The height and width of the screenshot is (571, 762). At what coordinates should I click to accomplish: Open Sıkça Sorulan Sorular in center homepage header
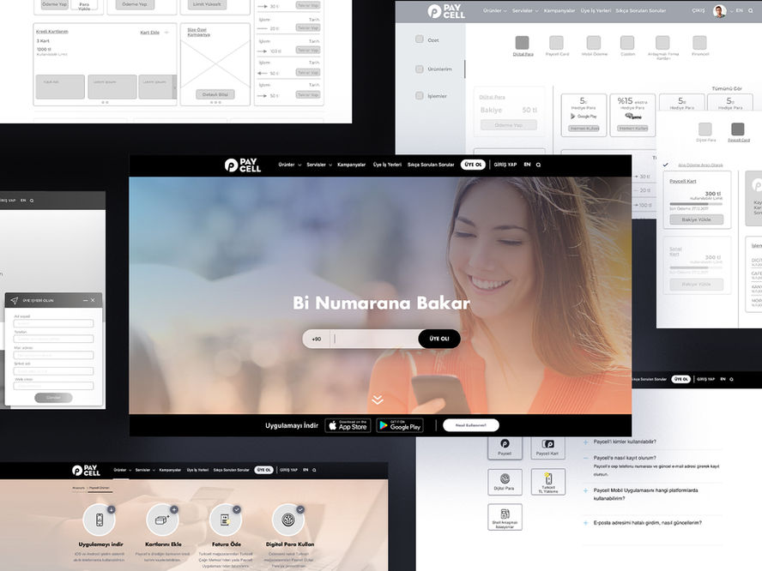click(431, 165)
